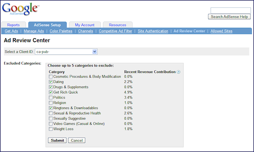Screen dimensions: 254x152
Task: Switch to the Reports tab
Action: (13, 25)
